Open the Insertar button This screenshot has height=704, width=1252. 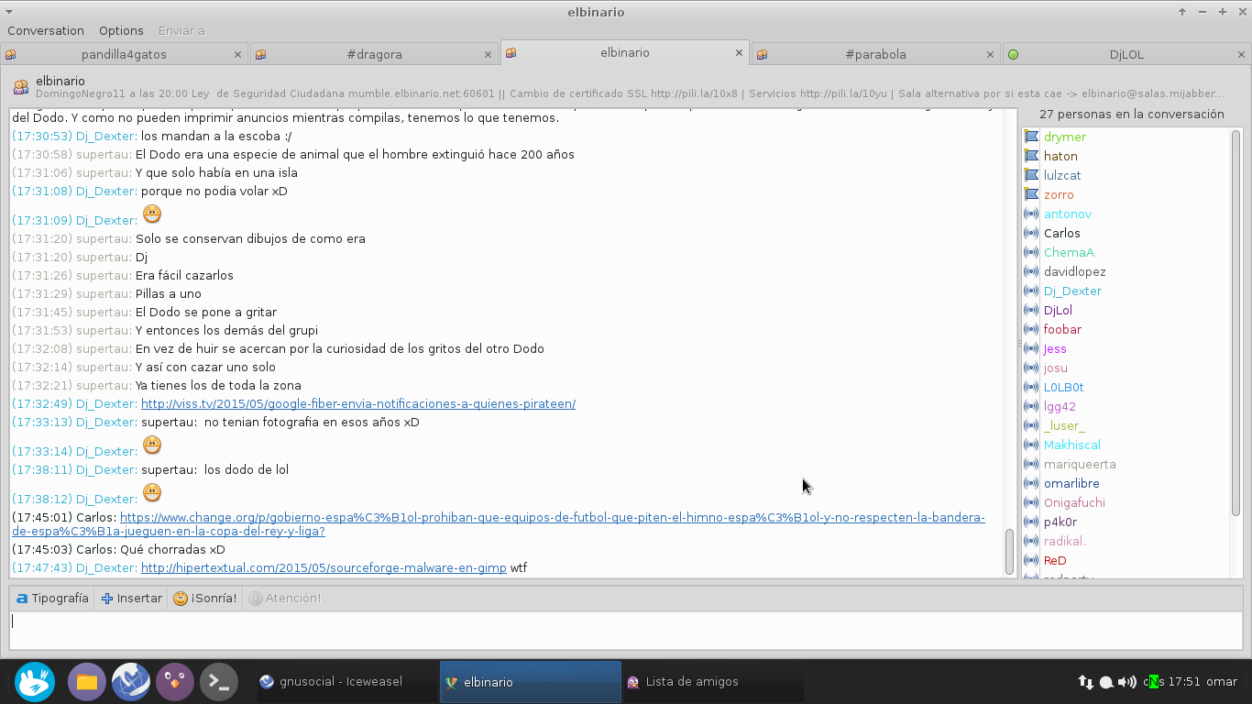click(x=132, y=598)
